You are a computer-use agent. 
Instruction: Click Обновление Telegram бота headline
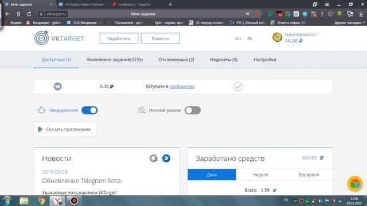82,181
